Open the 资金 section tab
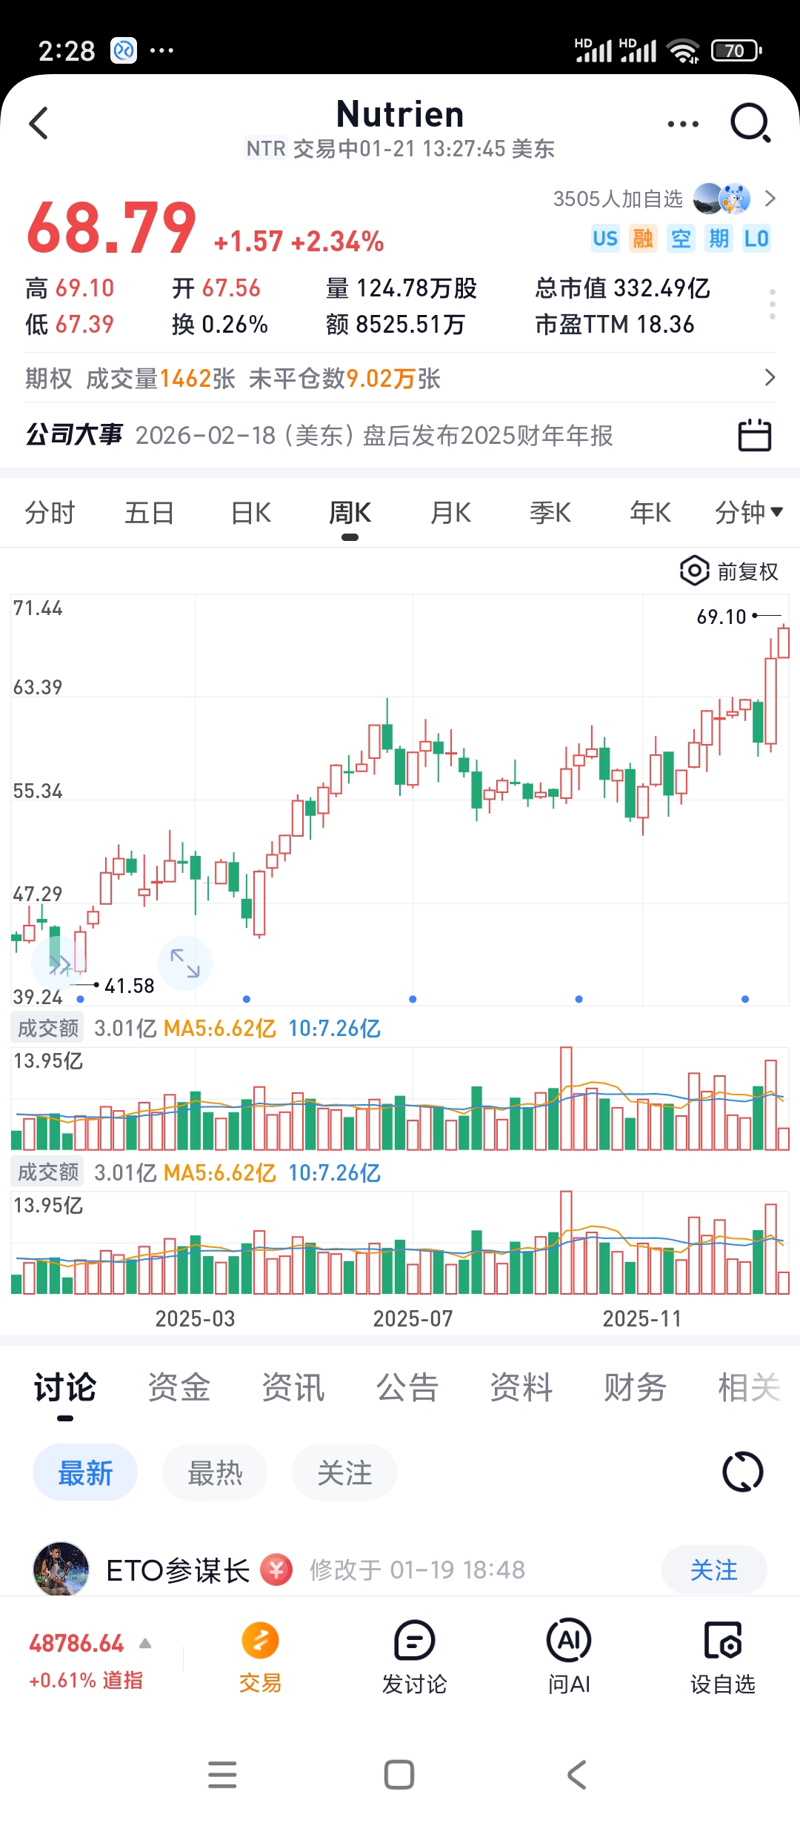800x1823 pixels. [179, 1387]
